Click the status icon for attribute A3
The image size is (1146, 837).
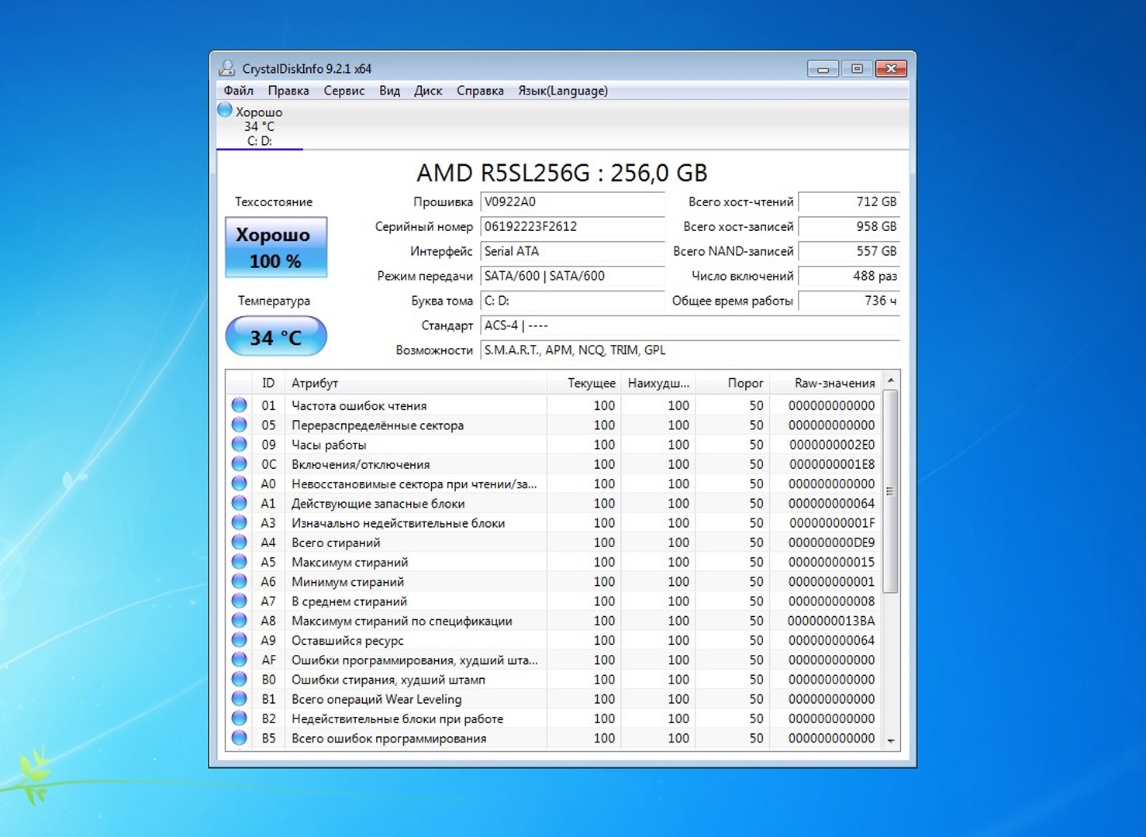point(240,522)
